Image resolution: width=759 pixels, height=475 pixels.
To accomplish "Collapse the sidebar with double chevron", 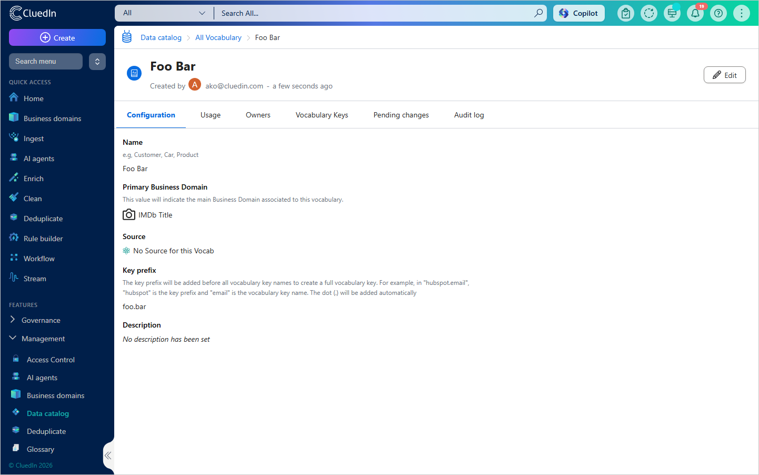I will point(108,456).
